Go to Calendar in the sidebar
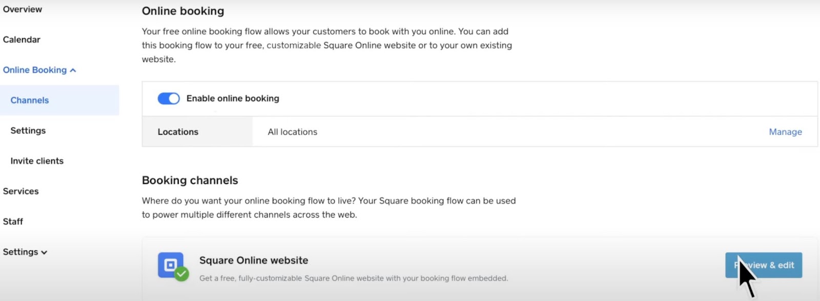The image size is (820, 301). [x=22, y=39]
